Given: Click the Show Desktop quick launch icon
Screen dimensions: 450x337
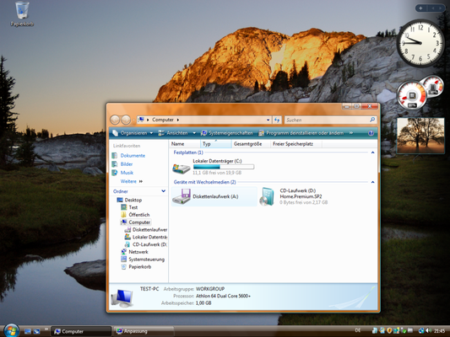Looking at the screenshot, I should (28, 331).
